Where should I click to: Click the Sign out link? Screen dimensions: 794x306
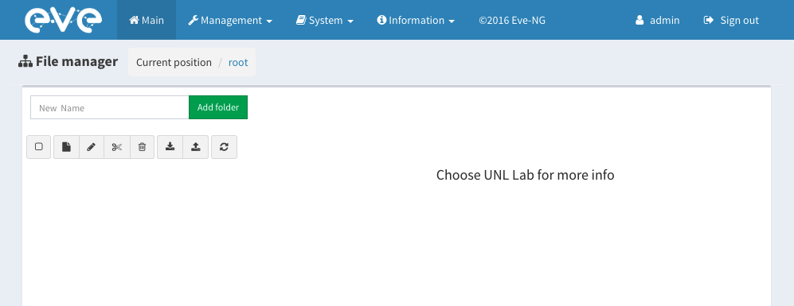pyautogui.click(x=731, y=20)
